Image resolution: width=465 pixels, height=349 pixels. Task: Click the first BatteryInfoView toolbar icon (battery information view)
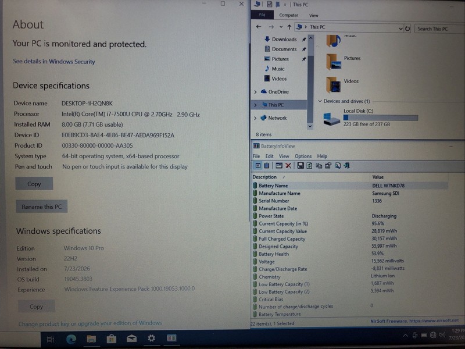[x=257, y=166]
